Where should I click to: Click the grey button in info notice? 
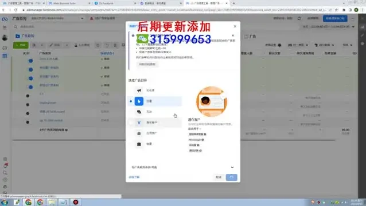click(147, 64)
